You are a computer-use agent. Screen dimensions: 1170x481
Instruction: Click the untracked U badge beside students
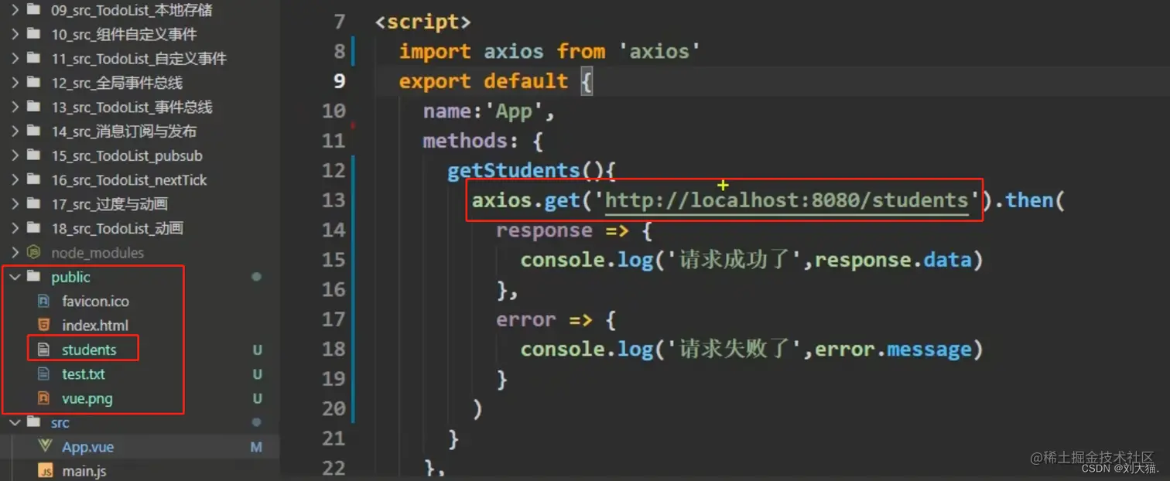coord(258,350)
